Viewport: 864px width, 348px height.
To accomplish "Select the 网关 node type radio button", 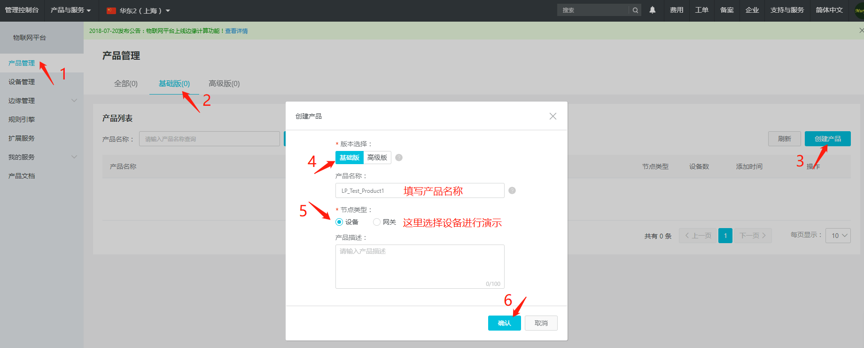I will tap(377, 222).
